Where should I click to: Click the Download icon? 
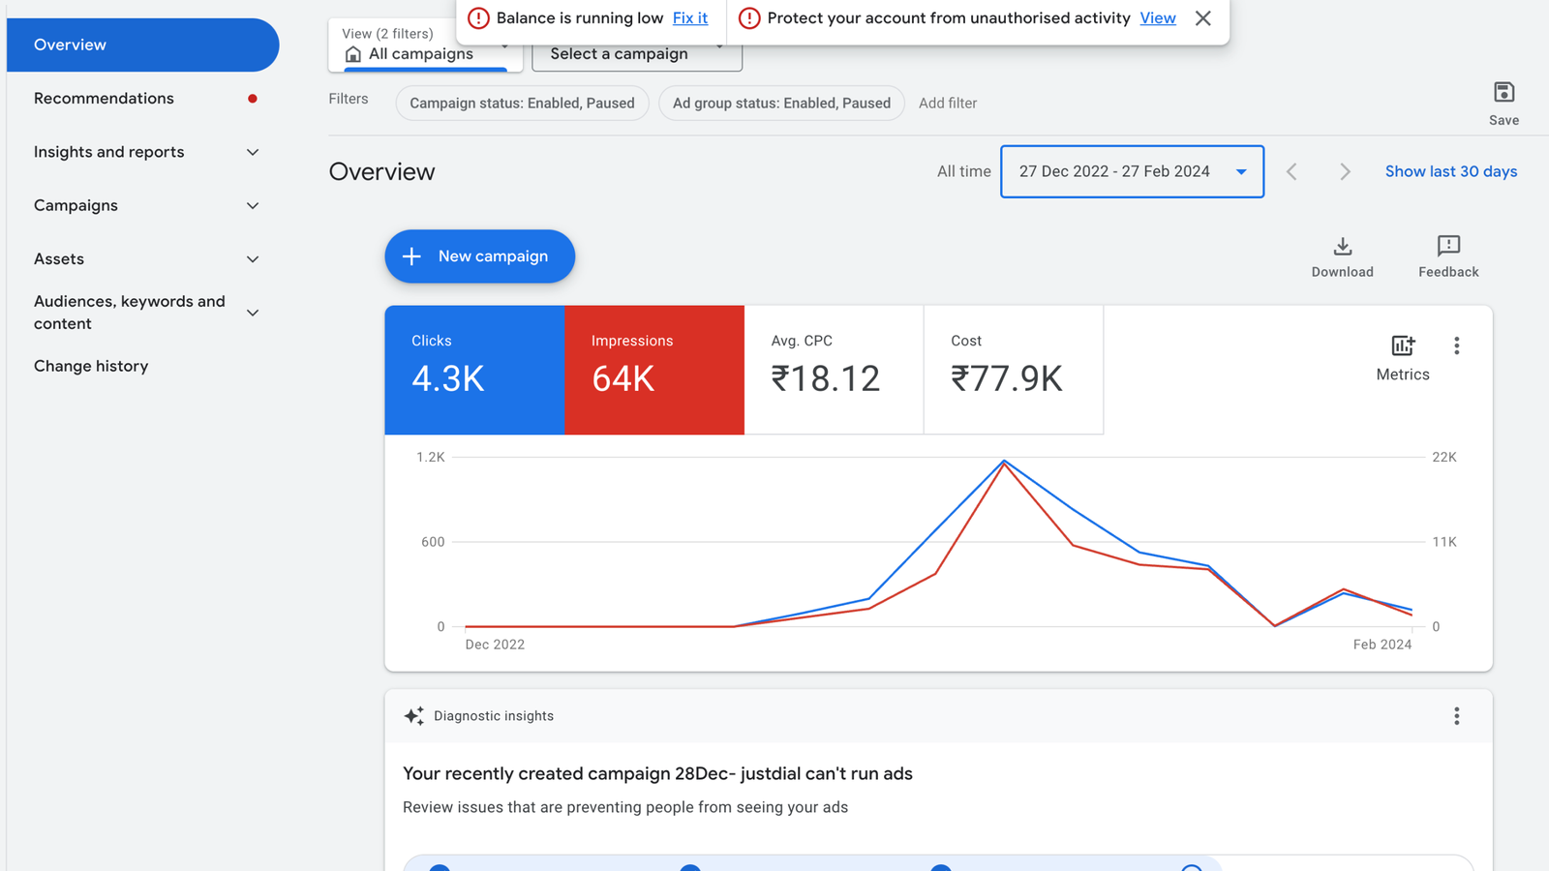[x=1342, y=247]
